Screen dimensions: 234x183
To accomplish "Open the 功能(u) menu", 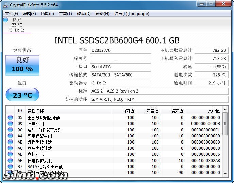I will 47,14.
